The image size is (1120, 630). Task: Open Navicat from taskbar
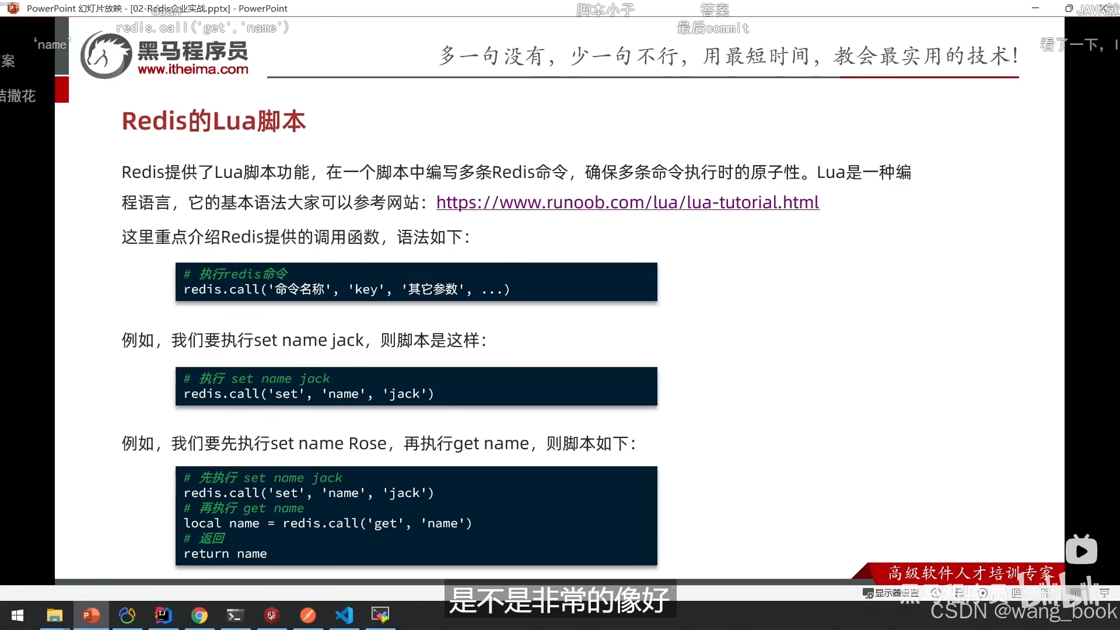[127, 615]
